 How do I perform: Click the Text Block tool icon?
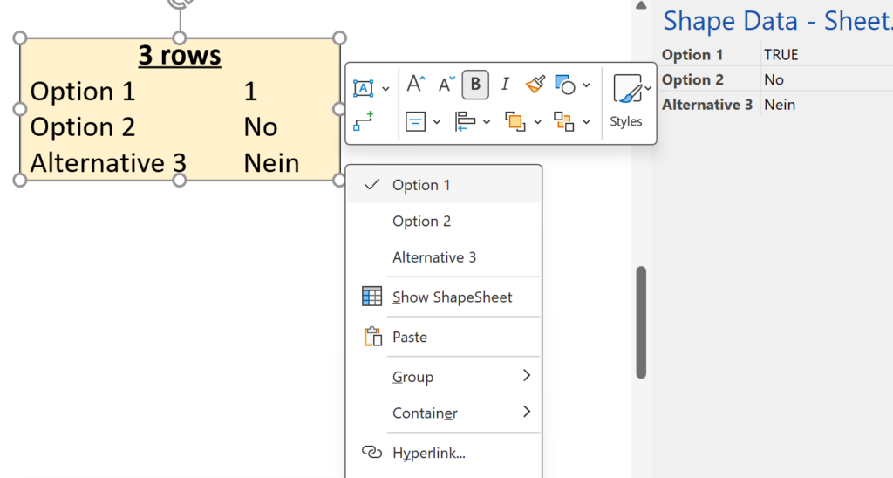(x=363, y=87)
